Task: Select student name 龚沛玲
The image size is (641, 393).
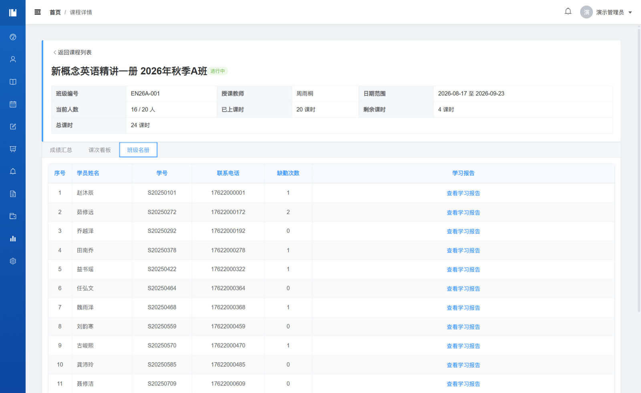Action: pos(85,365)
